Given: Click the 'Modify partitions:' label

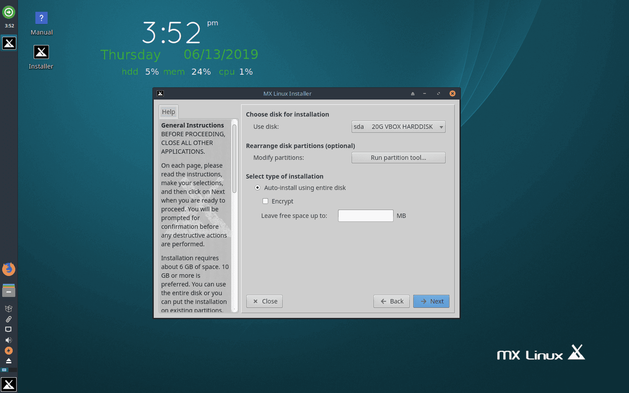Looking at the screenshot, I should [279, 158].
